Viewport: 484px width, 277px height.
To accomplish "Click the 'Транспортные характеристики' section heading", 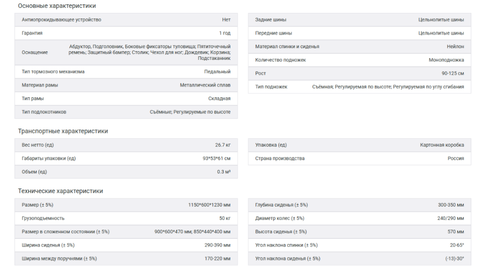I will (63, 131).
